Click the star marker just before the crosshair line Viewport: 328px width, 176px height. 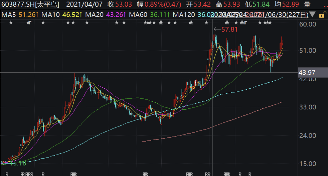pyautogui.click(x=206, y=23)
